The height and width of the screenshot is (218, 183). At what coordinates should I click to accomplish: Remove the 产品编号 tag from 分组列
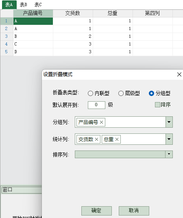point(101,122)
